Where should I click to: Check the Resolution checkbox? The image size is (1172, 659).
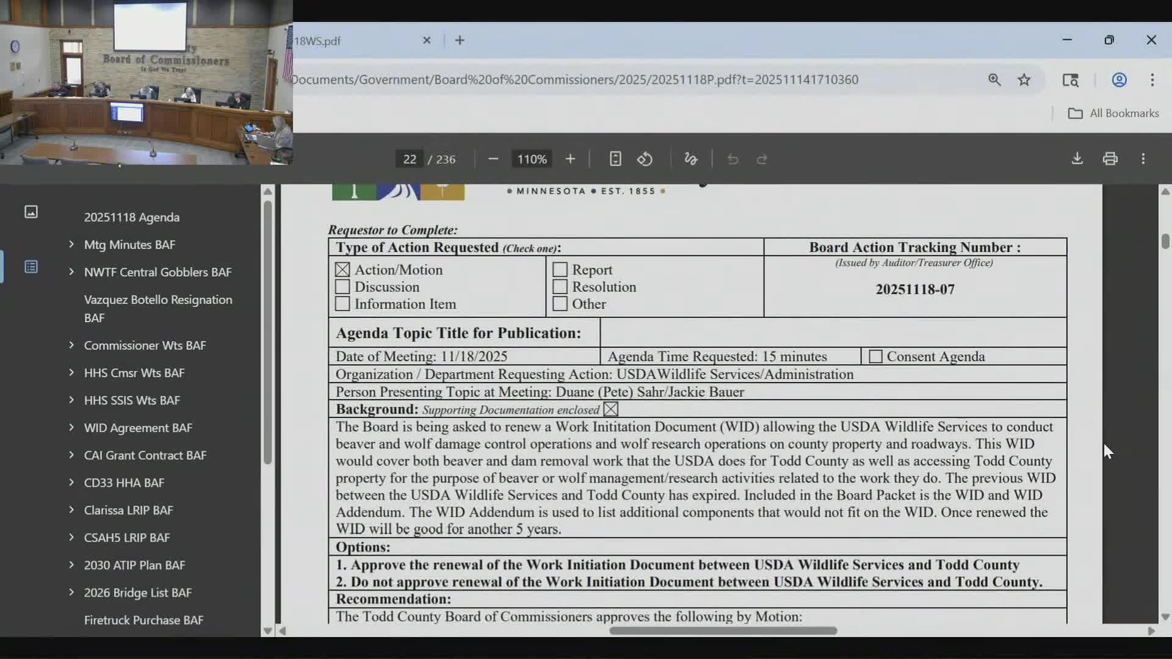[560, 287]
